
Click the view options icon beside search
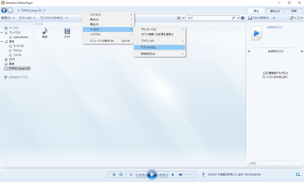(179, 18)
